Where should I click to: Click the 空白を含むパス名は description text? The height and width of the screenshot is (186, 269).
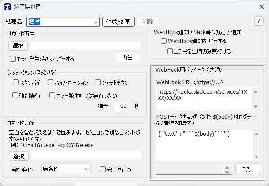click(74, 135)
